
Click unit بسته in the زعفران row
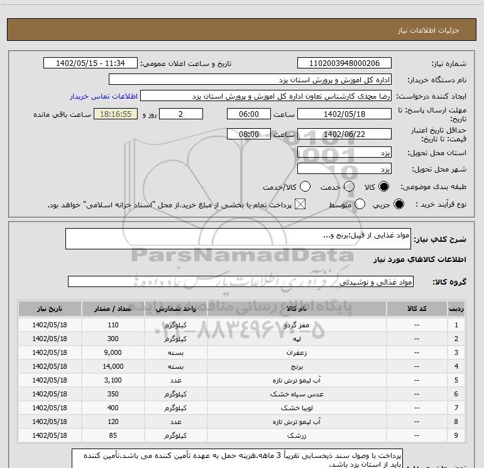175,352
